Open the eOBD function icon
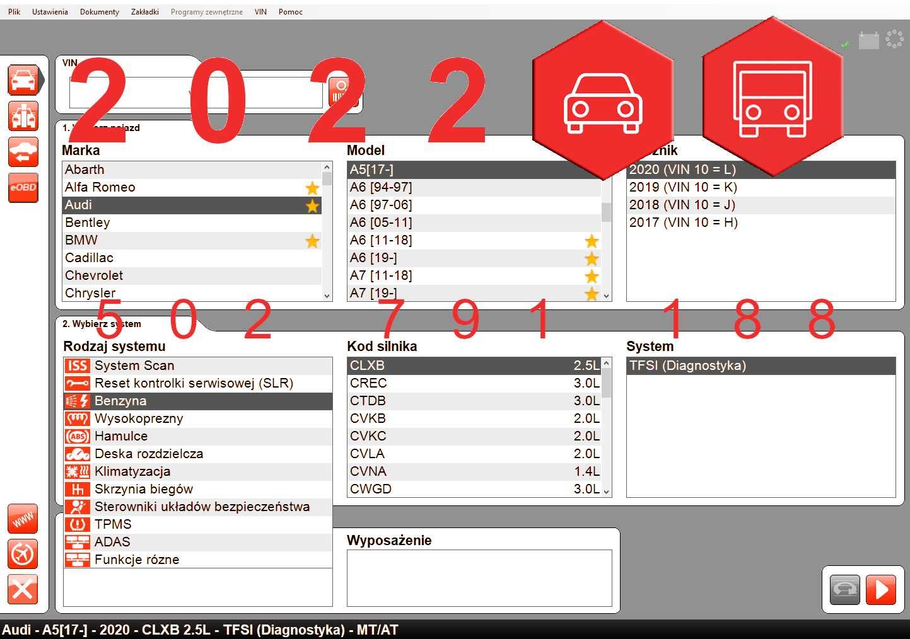 (23, 188)
